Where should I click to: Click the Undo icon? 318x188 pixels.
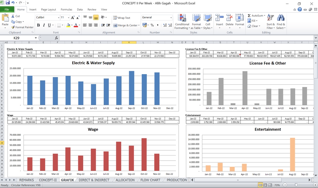pos(13,3)
